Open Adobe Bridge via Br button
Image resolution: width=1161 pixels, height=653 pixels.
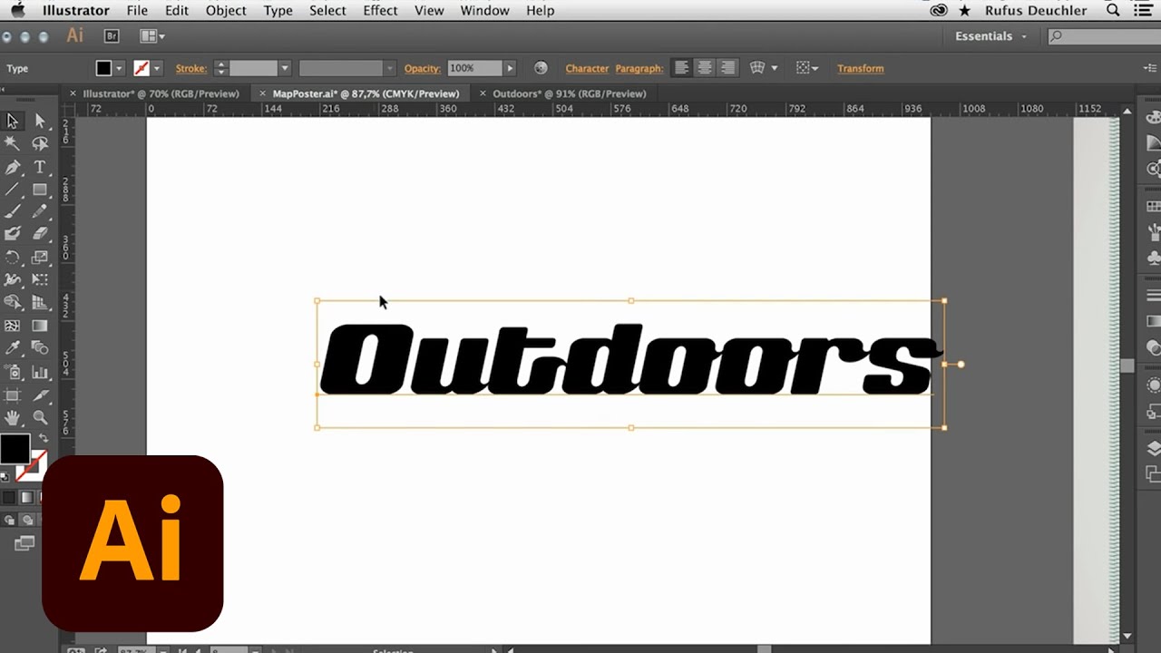click(x=112, y=36)
